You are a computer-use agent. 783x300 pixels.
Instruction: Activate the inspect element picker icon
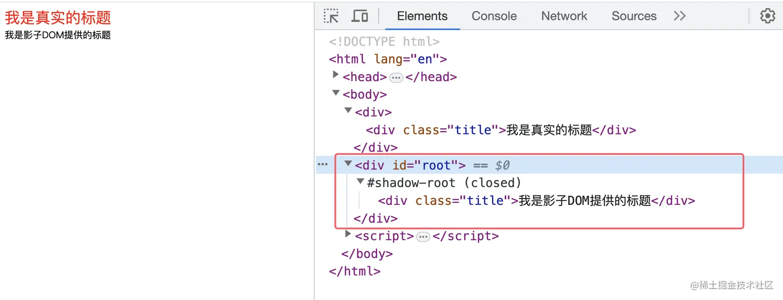331,16
